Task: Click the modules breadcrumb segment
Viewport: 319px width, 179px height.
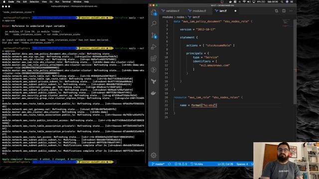Action: tap(167, 17)
